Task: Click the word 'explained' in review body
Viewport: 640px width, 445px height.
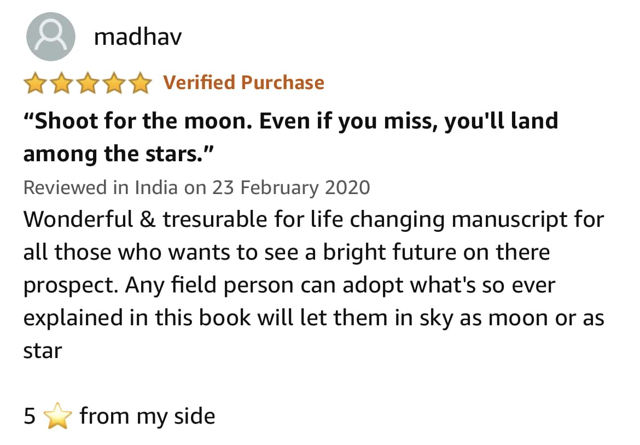Action: pos(73,319)
